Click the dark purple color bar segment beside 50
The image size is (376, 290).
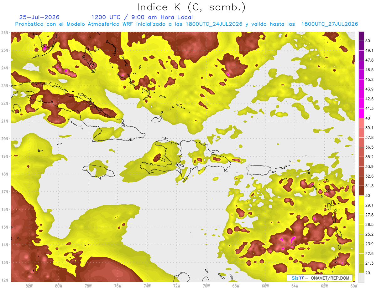tap(361, 36)
